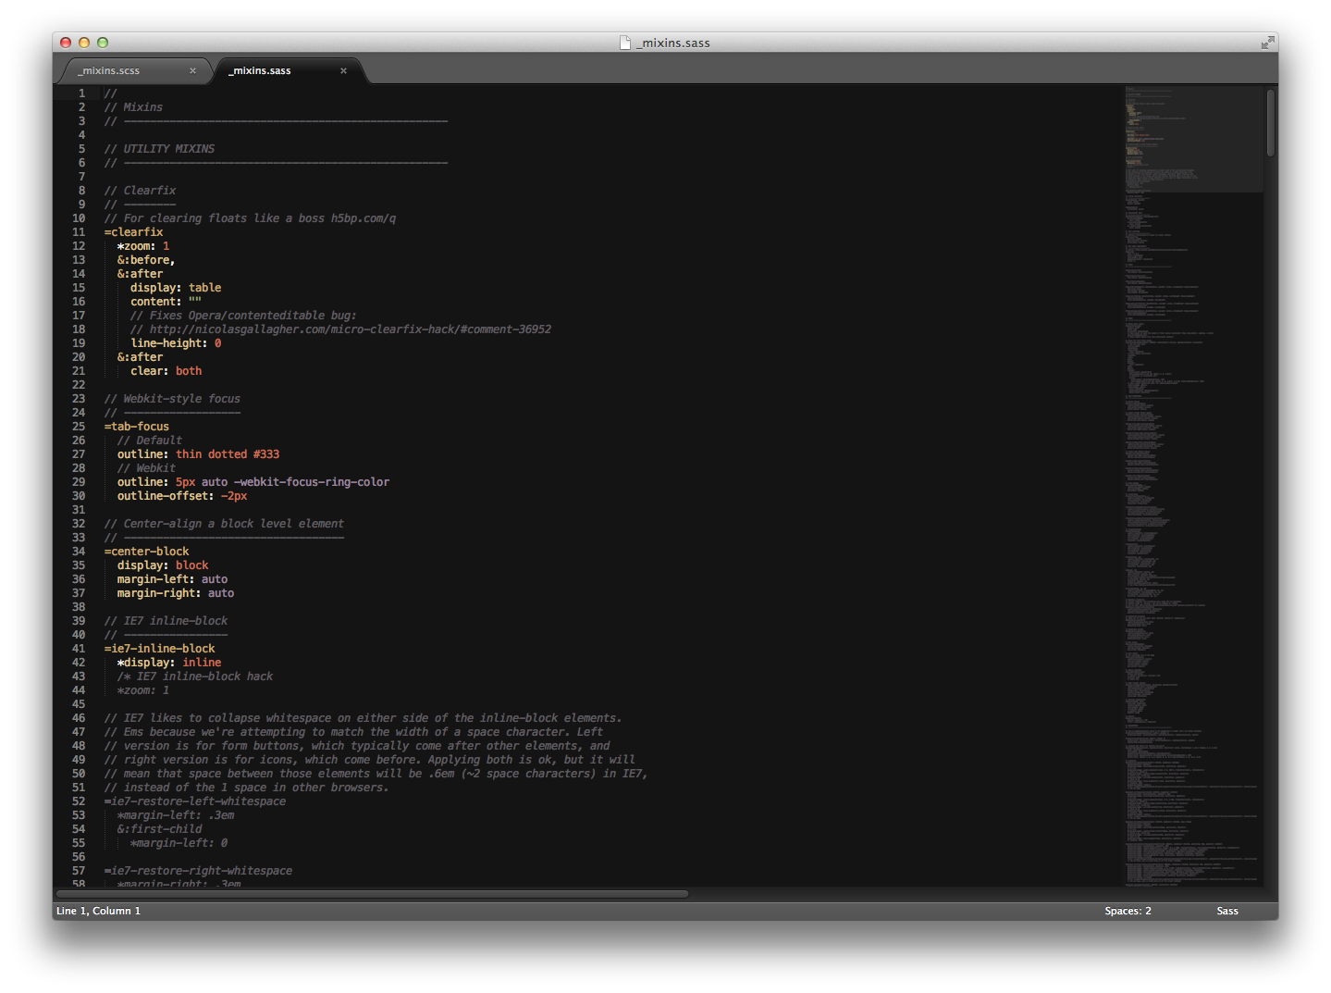This screenshot has width=1331, height=993.
Task: Click the 'clear: both' line
Action: (x=166, y=371)
